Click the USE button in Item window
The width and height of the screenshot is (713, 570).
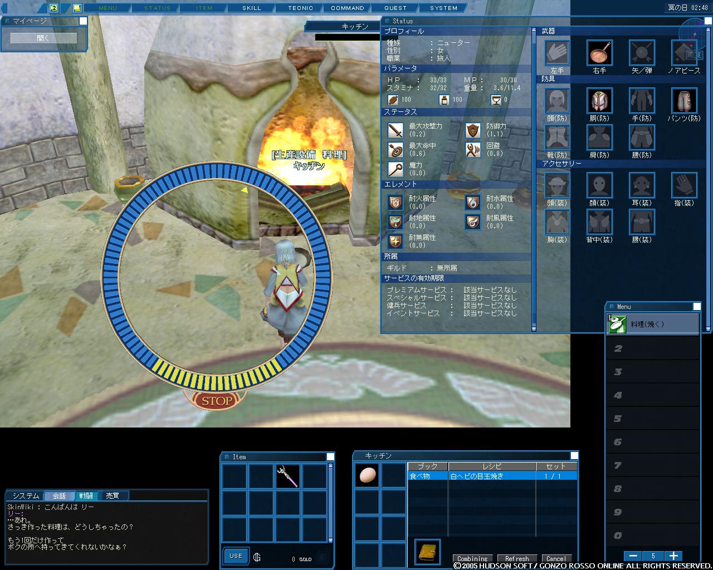click(236, 556)
